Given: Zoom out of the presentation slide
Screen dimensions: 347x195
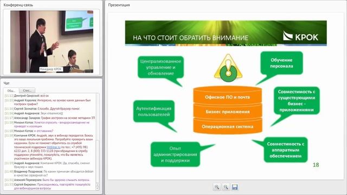Looking at the screenshot, I should click(226, 187).
